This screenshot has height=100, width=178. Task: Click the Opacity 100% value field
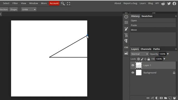[x=162, y=54]
